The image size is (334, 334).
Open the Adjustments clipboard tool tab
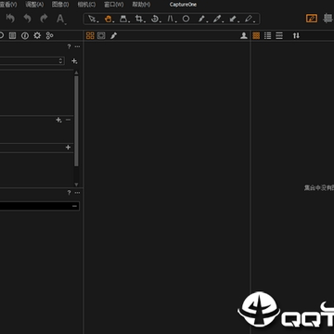click(12, 35)
